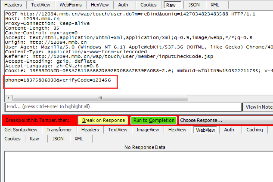Select the request WebForms tab

(71, 5)
